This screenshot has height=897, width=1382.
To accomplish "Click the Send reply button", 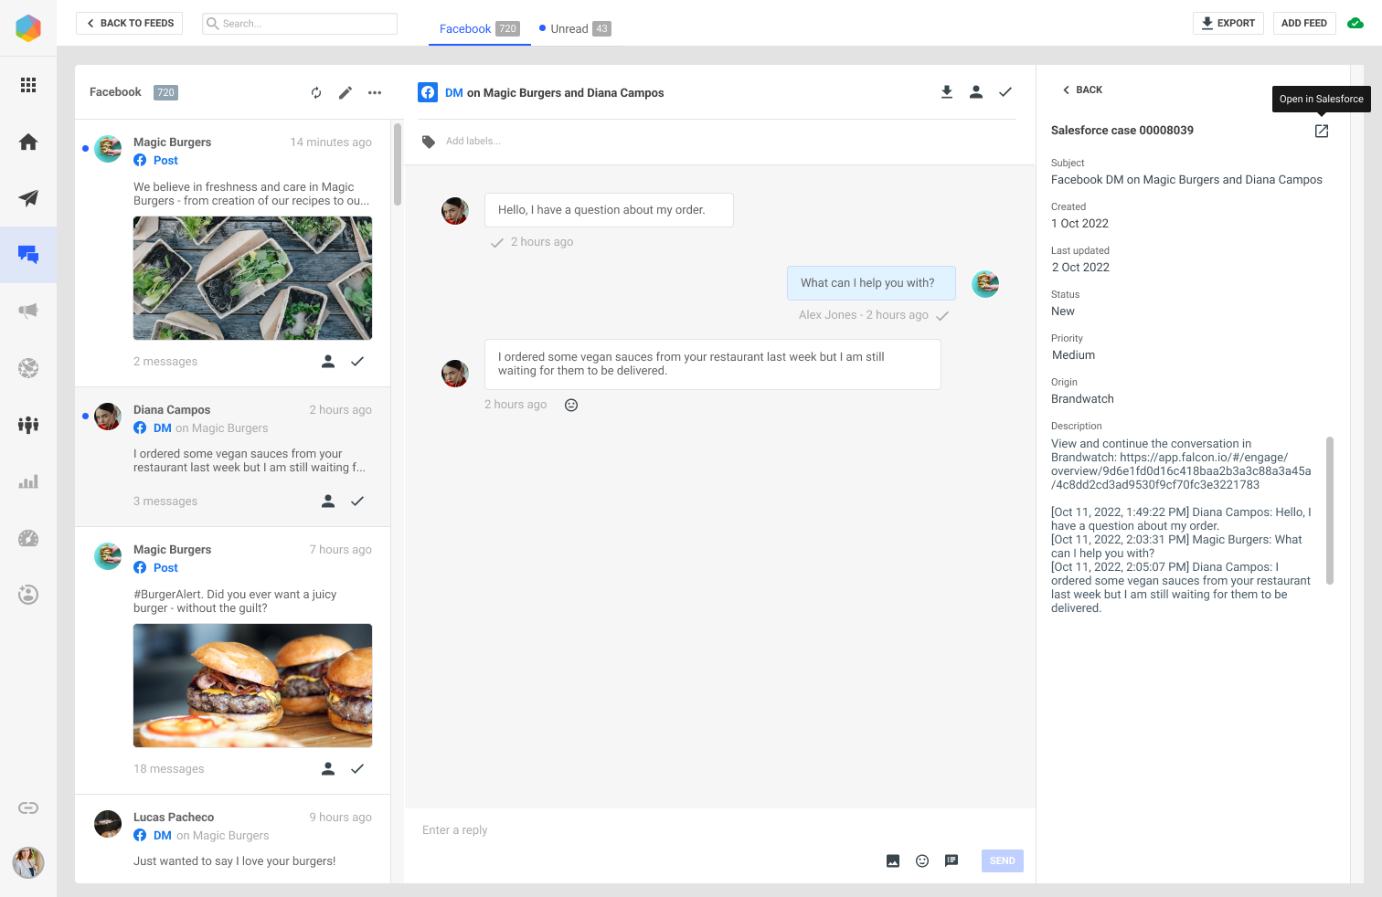I will click(x=1003, y=860).
